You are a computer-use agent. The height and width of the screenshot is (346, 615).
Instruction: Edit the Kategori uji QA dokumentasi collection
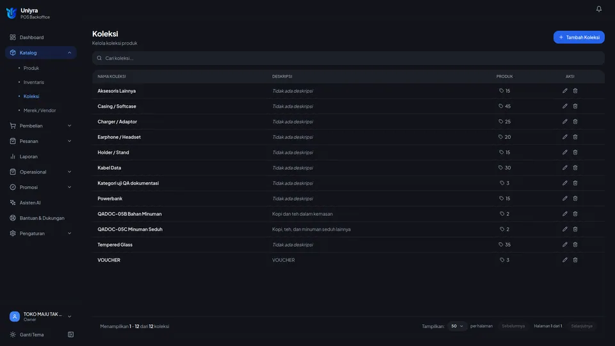(565, 183)
